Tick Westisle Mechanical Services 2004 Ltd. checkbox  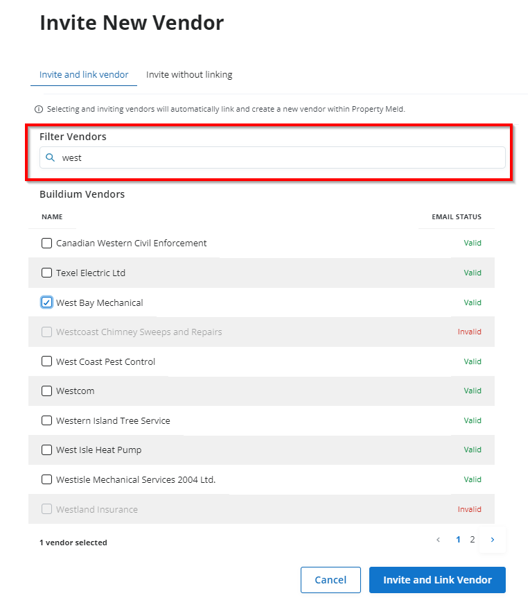[x=47, y=479]
